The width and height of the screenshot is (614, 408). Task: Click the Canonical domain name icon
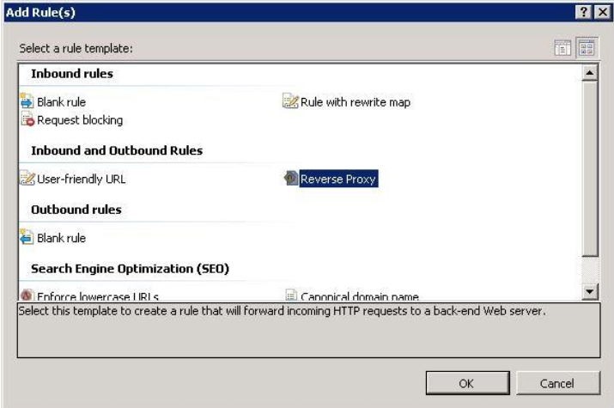click(x=291, y=295)
